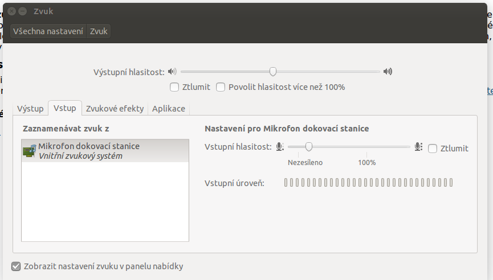Switch to the Výstup tab
This screenshot has height=280, width=493.
click(x=30, y=109)
